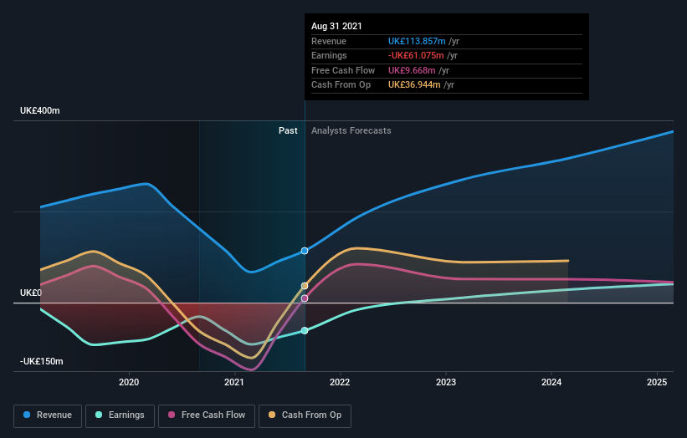
Task: Click the 2023 x-axis label
Action: pyautogui.click(x=445, y=382)
